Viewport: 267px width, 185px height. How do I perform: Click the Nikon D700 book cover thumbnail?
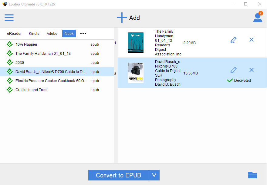(x=136, y=73)
